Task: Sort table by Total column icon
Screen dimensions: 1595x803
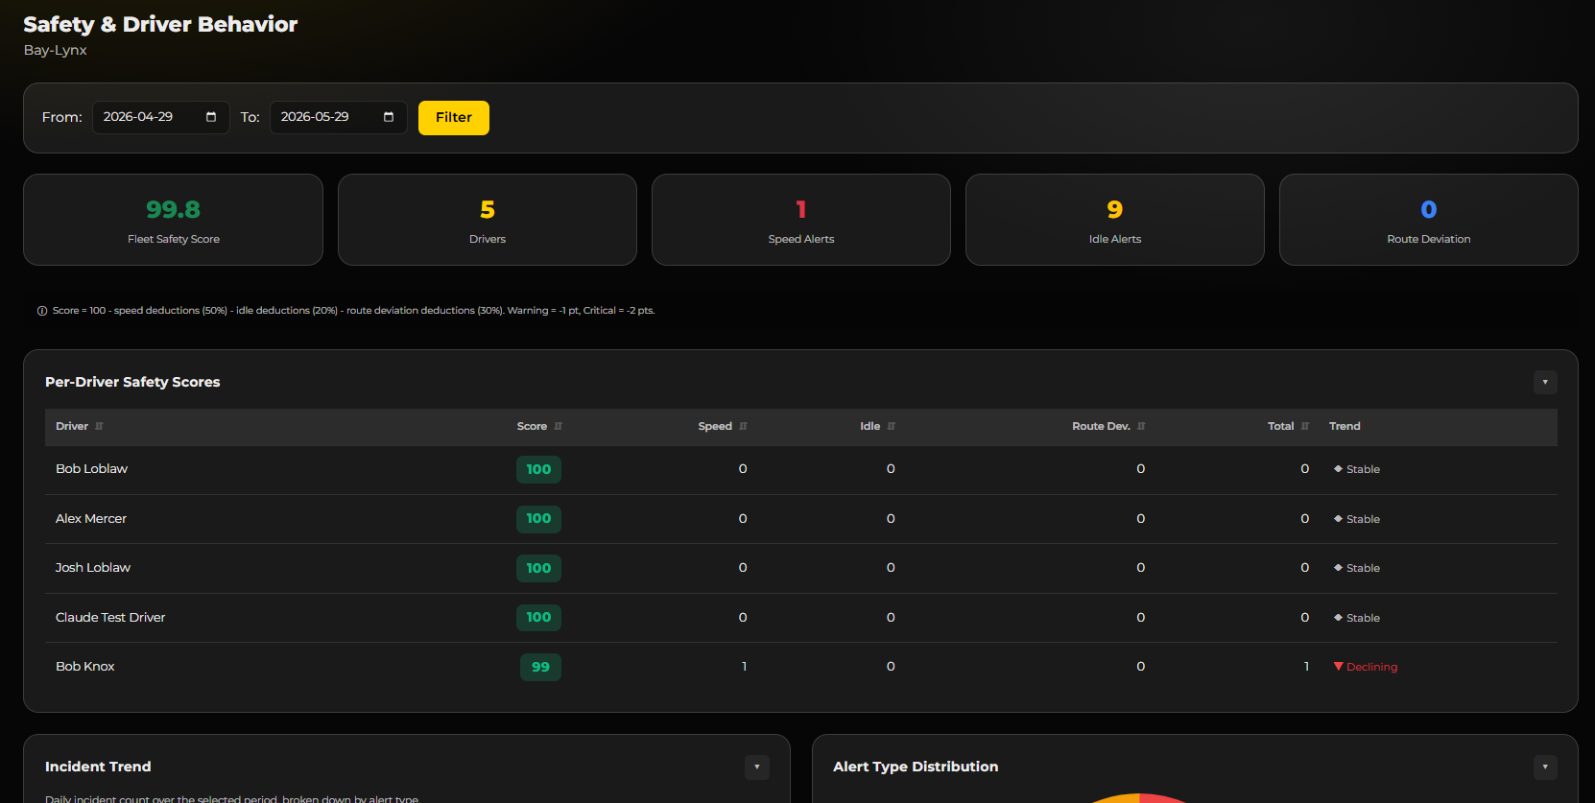Action: coord(1305,426)
